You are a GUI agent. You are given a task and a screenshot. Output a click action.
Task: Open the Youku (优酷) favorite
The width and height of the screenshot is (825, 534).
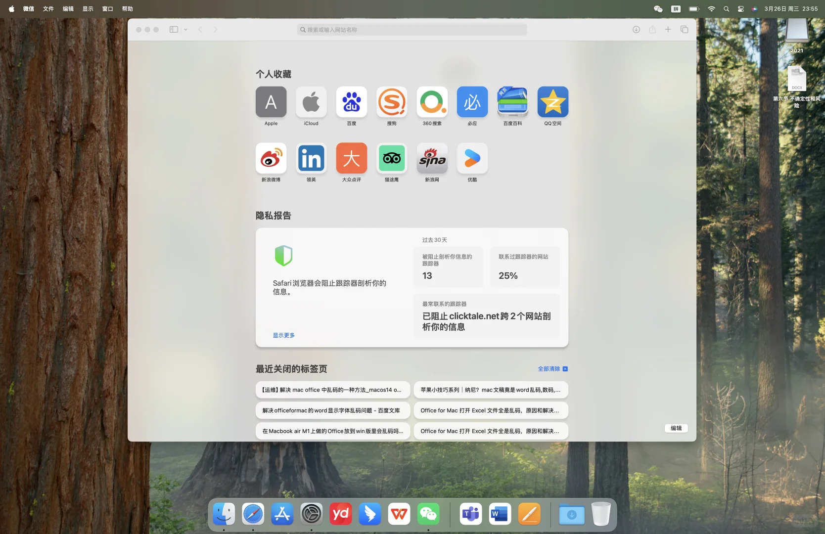point(472,158)
